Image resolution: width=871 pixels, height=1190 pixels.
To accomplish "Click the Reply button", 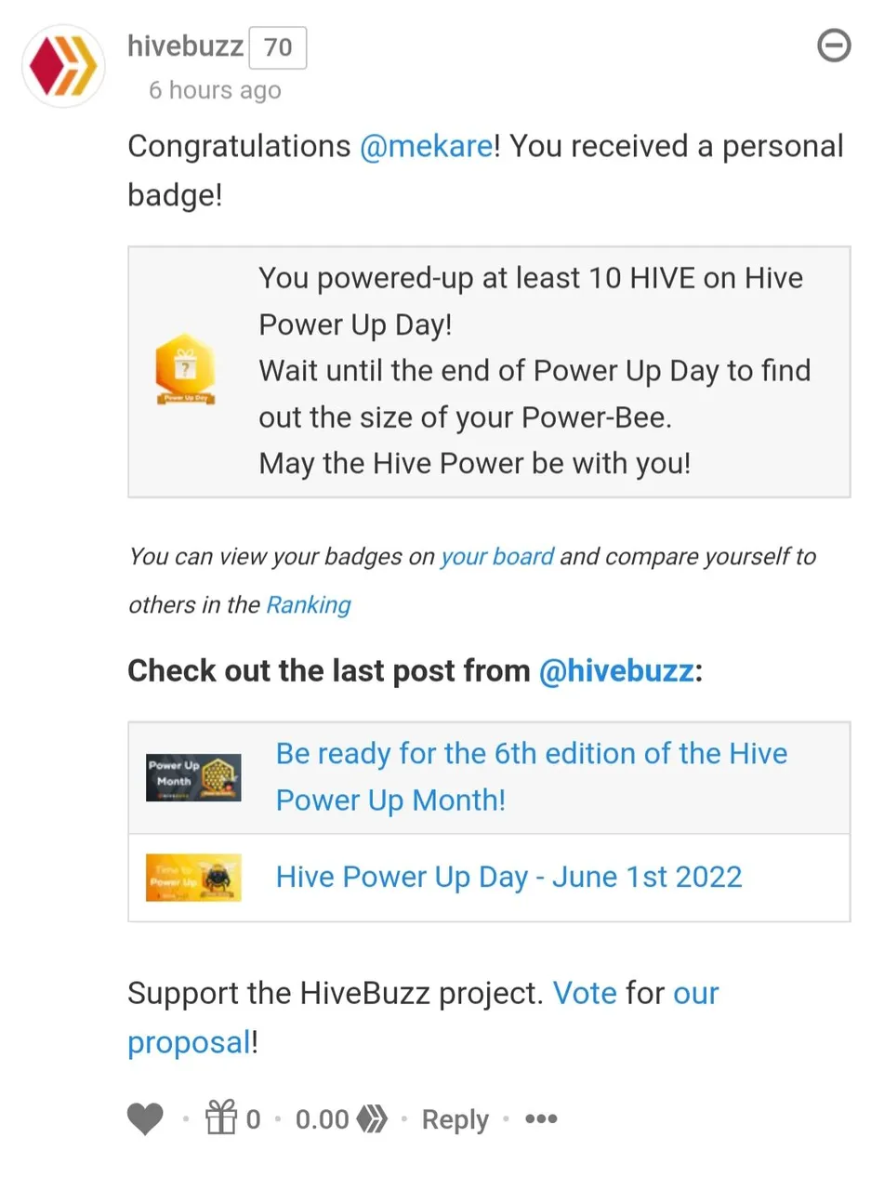I will pyautogui.click(x=455, y=1120).
